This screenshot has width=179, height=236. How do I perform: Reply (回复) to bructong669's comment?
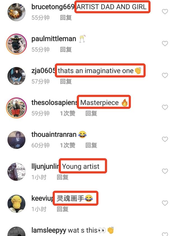click(66, 18)
